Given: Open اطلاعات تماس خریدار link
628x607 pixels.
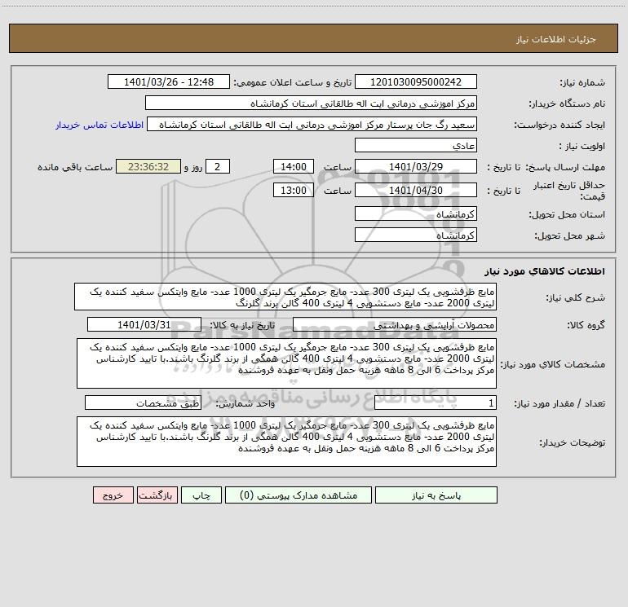Looking at the screenshot, I should (x=100, y=125).
